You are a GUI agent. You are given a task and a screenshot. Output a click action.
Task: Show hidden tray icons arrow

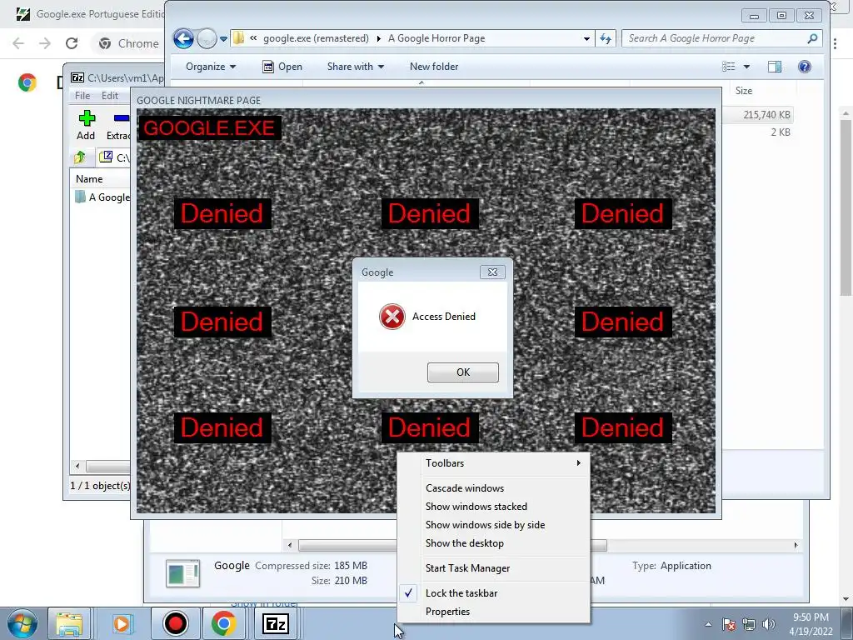[708, 624]
